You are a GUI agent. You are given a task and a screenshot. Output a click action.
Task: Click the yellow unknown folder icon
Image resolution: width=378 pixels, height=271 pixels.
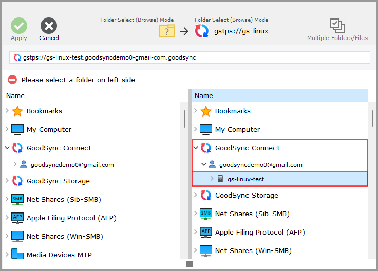[167, 31]
